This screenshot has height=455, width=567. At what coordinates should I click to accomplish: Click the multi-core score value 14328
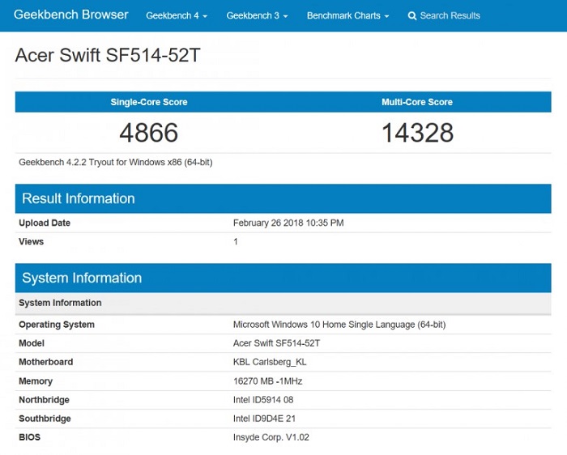click(x=417, y=132)
